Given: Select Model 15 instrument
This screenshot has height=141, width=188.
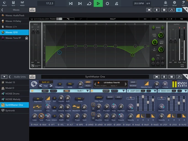Looking at the screenshot, I should (14, 82).
